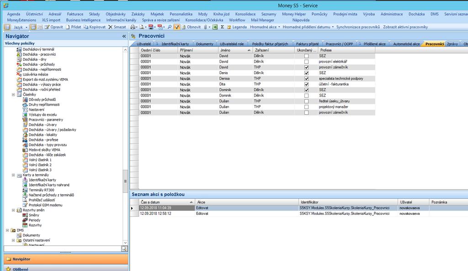Uncheck Ukončený for Denisa specialista technické podpory
The width and height of the screenshot is (468, 271).
(x=306, y=79)
